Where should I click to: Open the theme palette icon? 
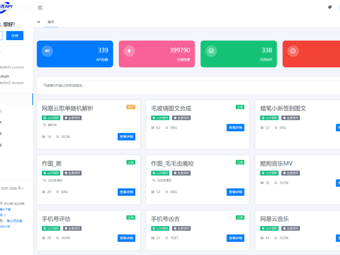point(330,7)
